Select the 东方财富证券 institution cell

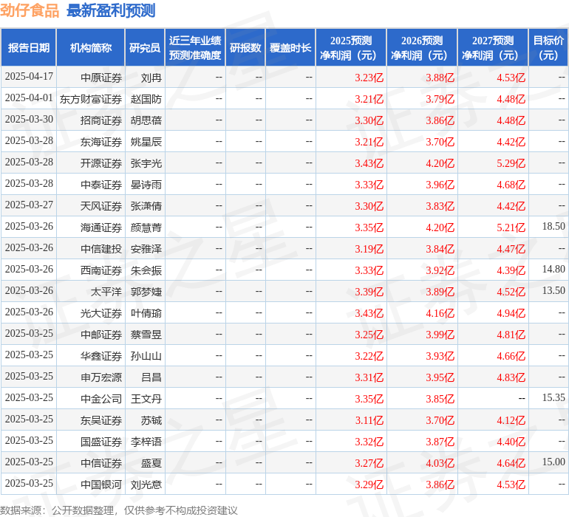91,99
